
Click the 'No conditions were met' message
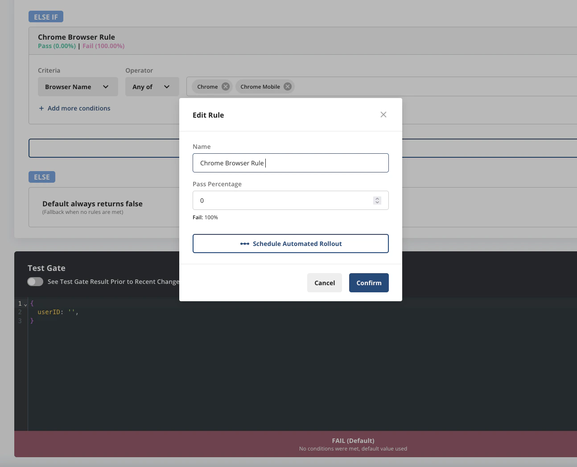[x=353, y=449]
